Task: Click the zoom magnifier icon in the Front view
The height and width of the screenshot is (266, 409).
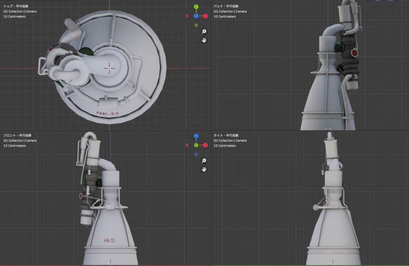Action: coord(204,161)
